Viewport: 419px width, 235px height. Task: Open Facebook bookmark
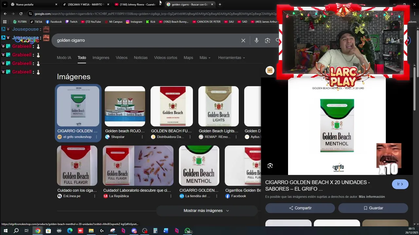tap(54, 22)
